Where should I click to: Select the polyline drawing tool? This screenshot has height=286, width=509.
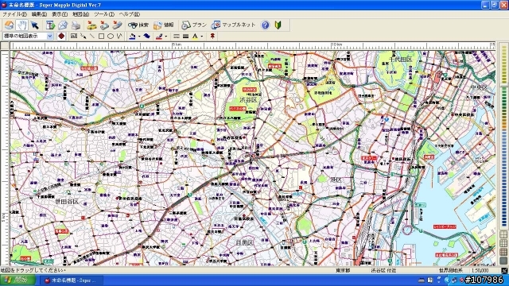tap(119, 36)
